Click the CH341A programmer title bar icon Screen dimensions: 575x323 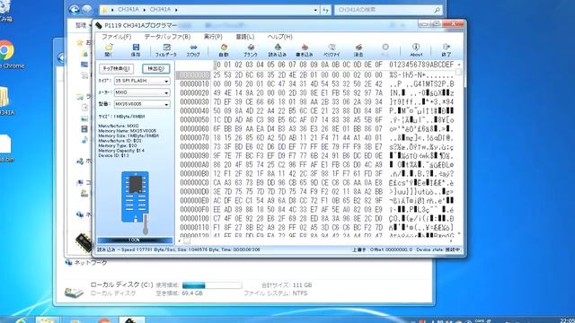pos(99,25)
